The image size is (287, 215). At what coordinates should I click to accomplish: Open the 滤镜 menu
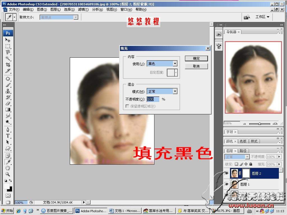click(x=83, y=10)
